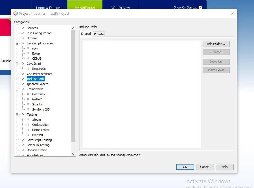The height and width of the screenshot is (188, 254).
Task: Click bullet icon beside Browser
Action: tap(23, 38)
